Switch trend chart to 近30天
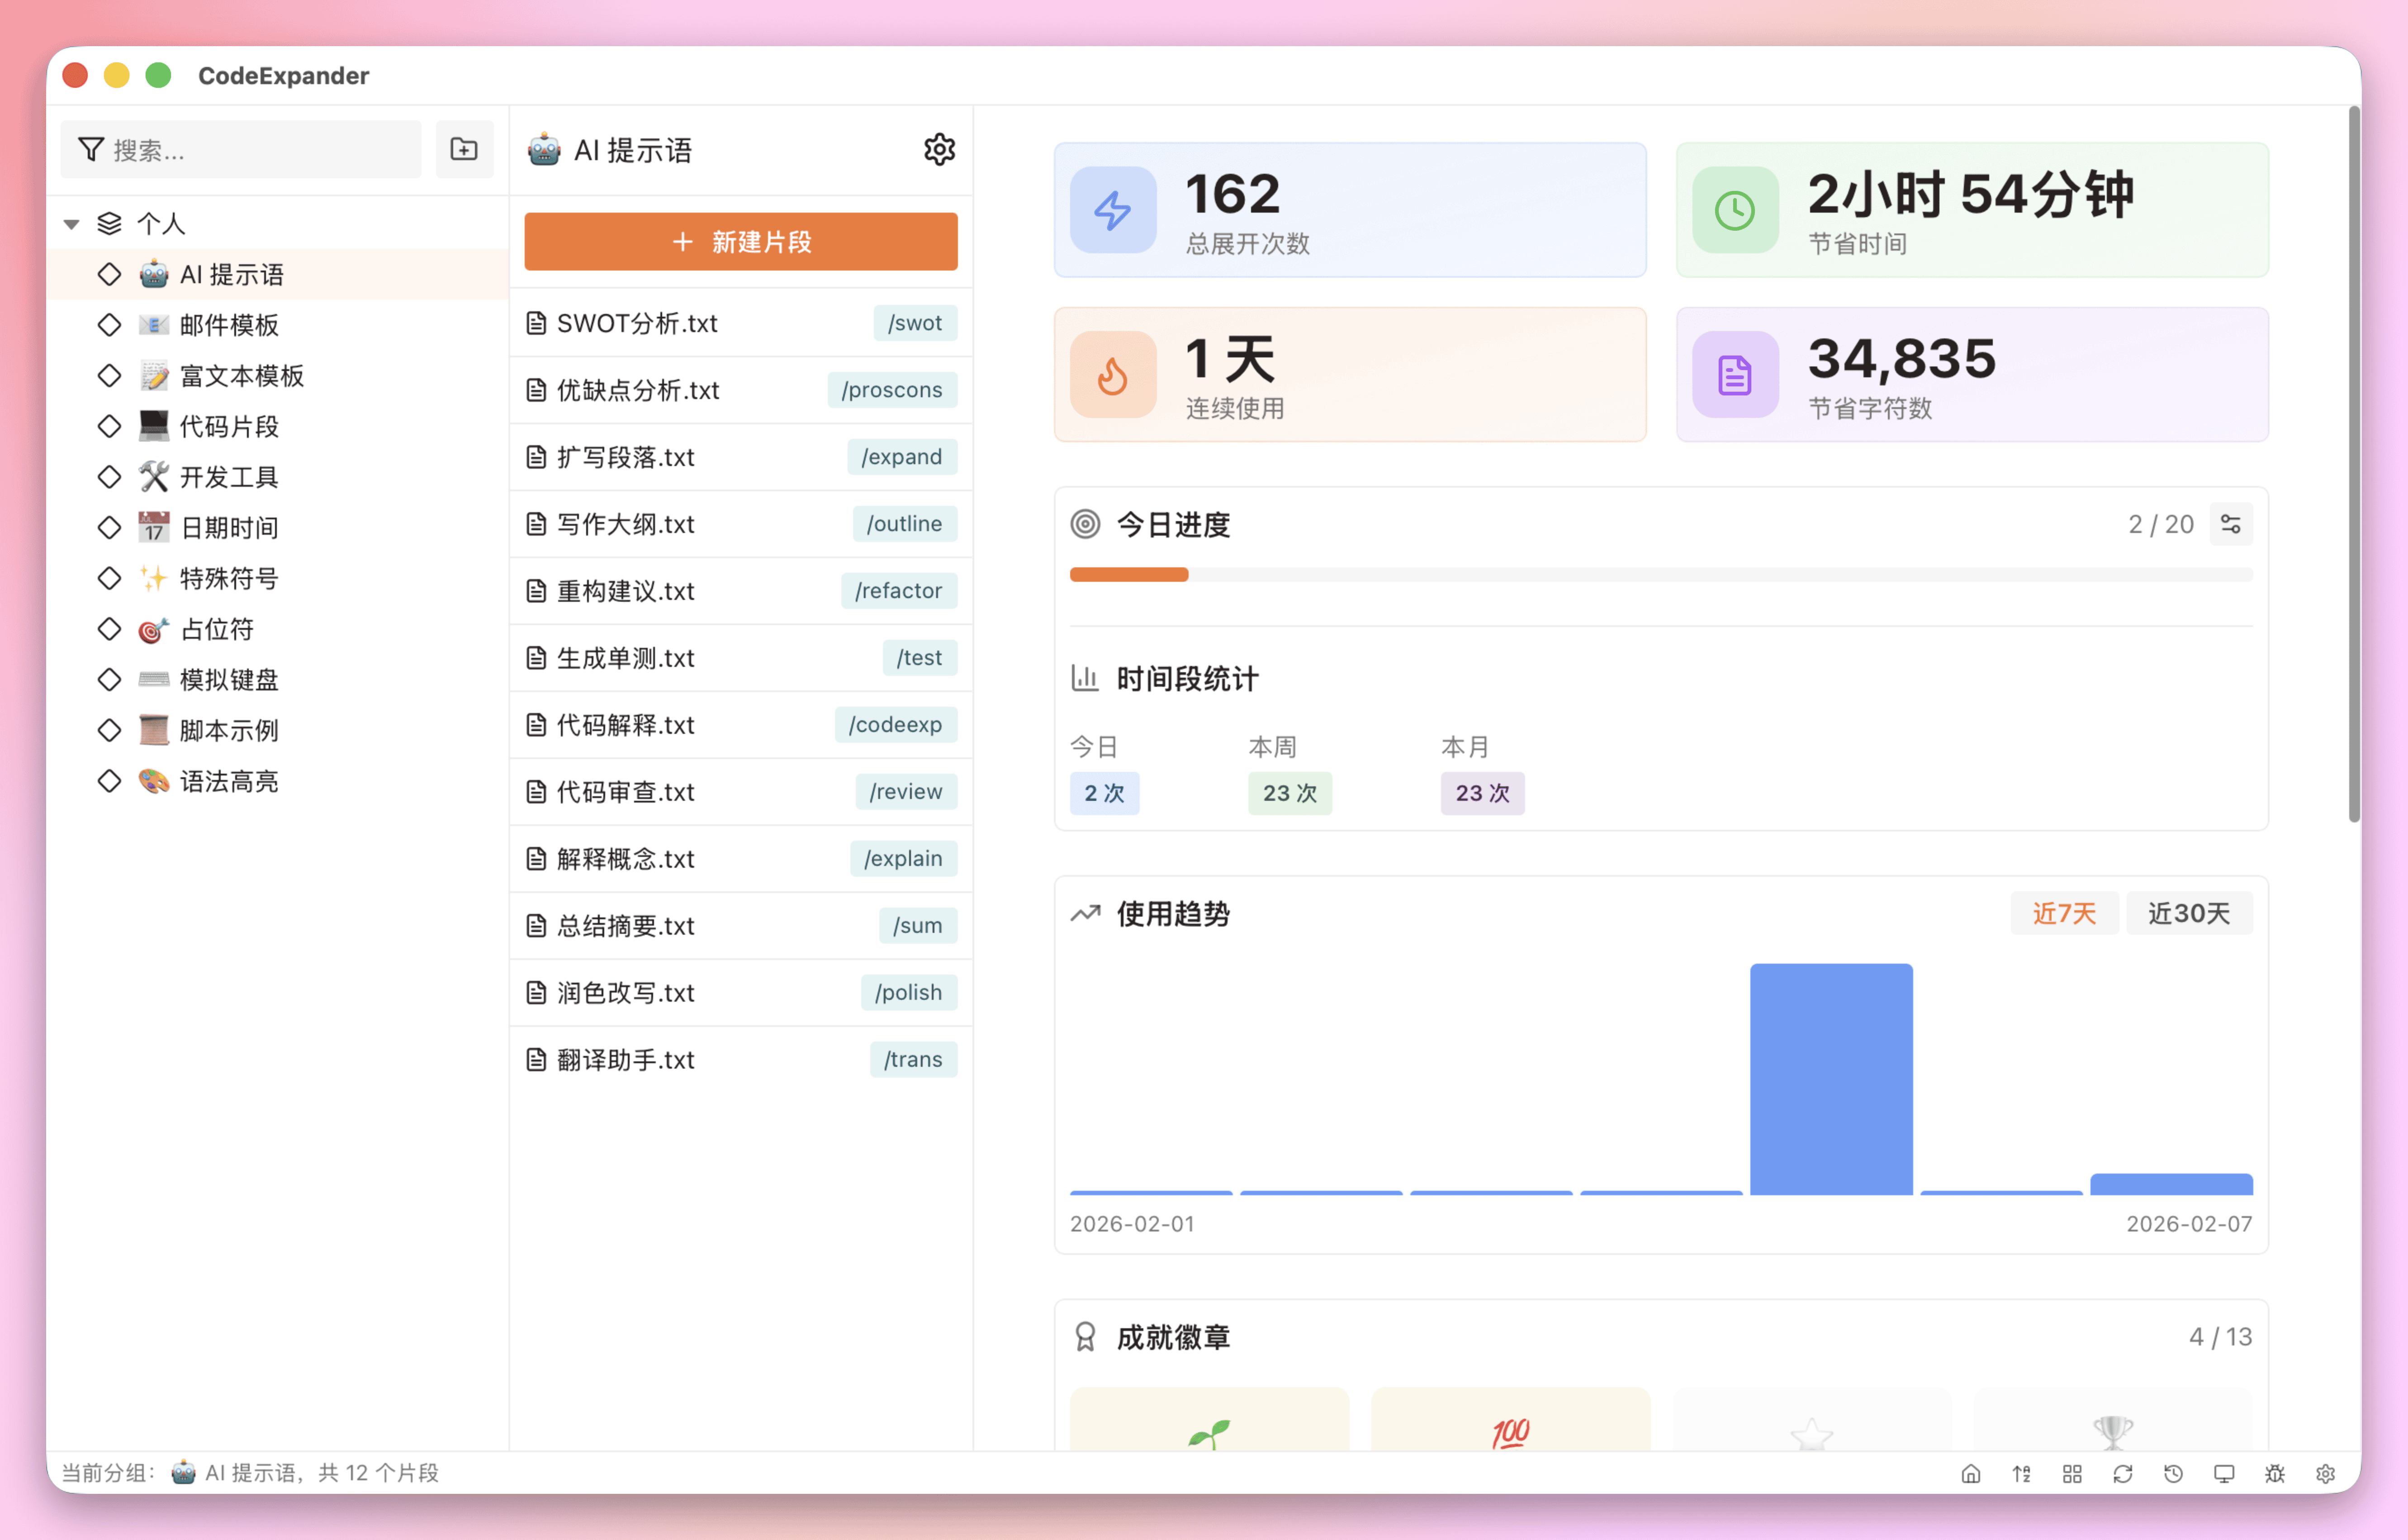This screenshot has height=1540, width=2408. [2188, 913]
